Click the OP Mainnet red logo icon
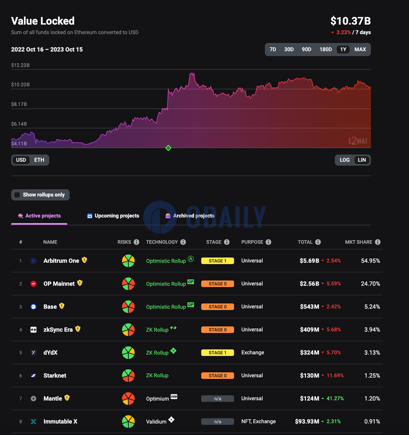Screen dimensions: 409x435 pyautogui.click(x=33, y=284)
